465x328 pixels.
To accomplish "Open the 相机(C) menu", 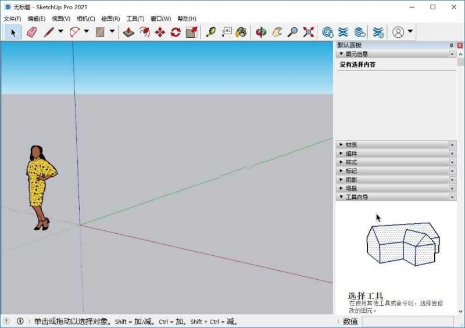I will (x=85, y=19).
